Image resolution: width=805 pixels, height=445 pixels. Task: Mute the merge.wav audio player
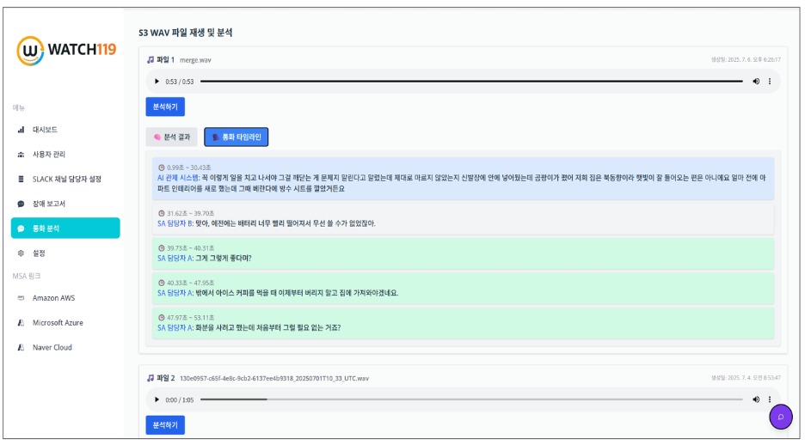point(756,82)
